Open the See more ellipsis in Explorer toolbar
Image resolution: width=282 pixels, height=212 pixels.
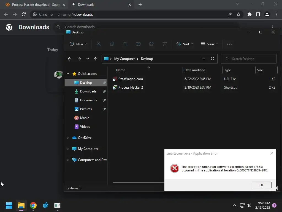coord(229,44)
